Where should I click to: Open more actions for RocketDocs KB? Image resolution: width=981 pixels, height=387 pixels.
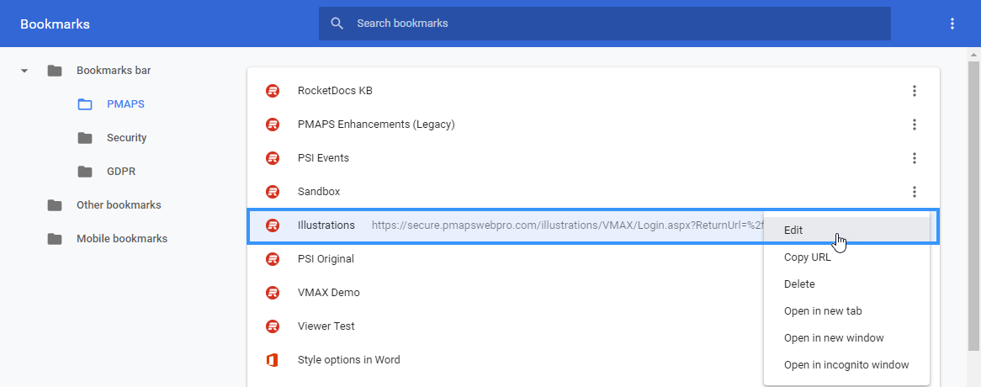(914, 91)
